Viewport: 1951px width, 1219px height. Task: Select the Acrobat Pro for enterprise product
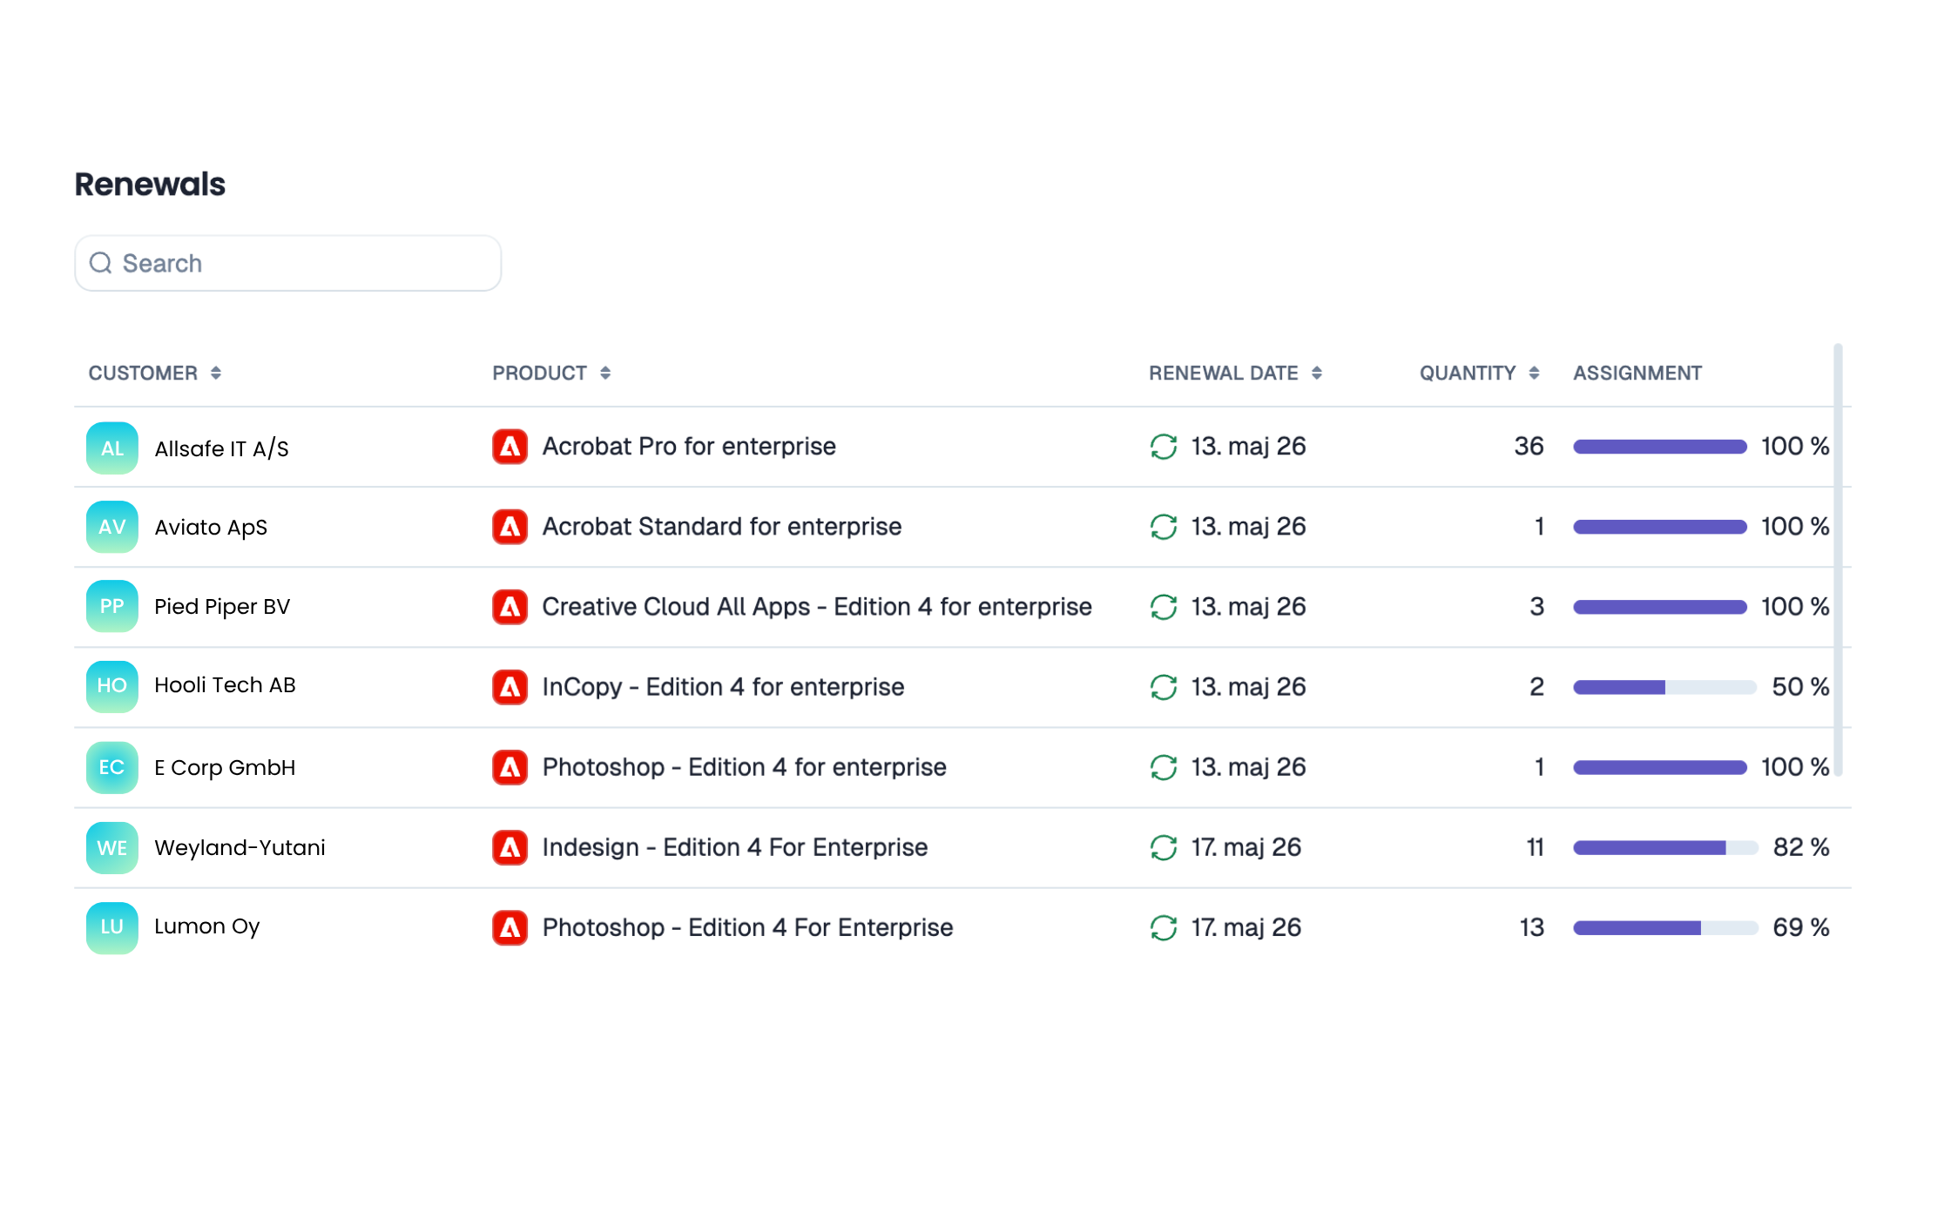coord(689,446)
